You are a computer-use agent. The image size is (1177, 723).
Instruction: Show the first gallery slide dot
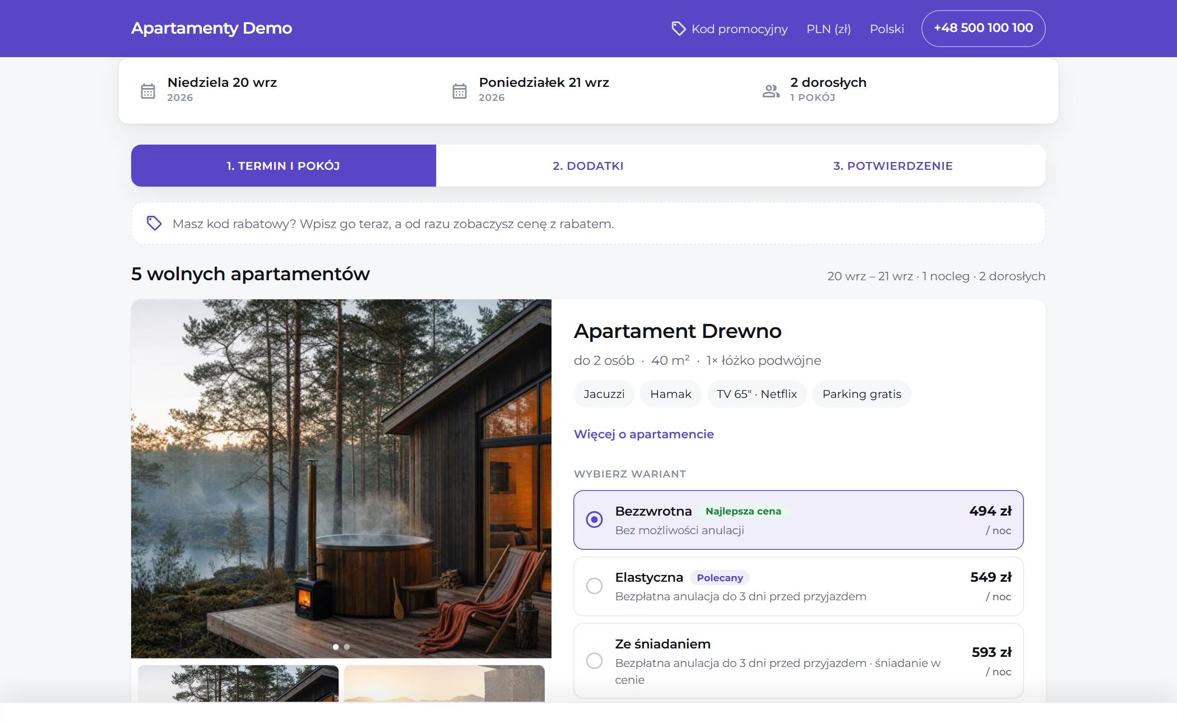pyautogui.click(x=336, y=647)
